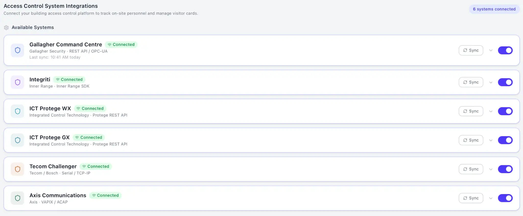Click Sync for Integriti
This screenshot has height=216, width=523.
tap(471, 82)
